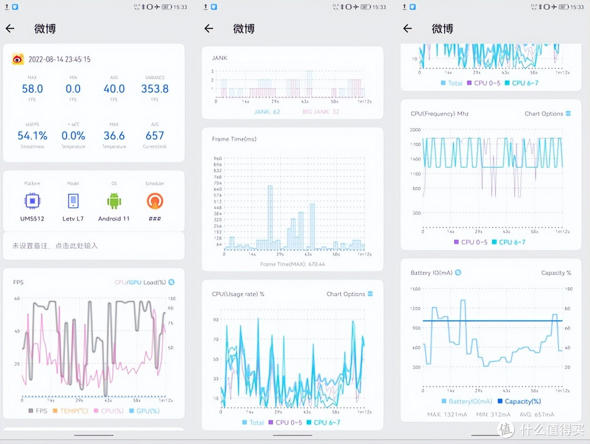Tap the Letv L7 model phone icon
Screen dimensions: 590x444
click(73, 201)
